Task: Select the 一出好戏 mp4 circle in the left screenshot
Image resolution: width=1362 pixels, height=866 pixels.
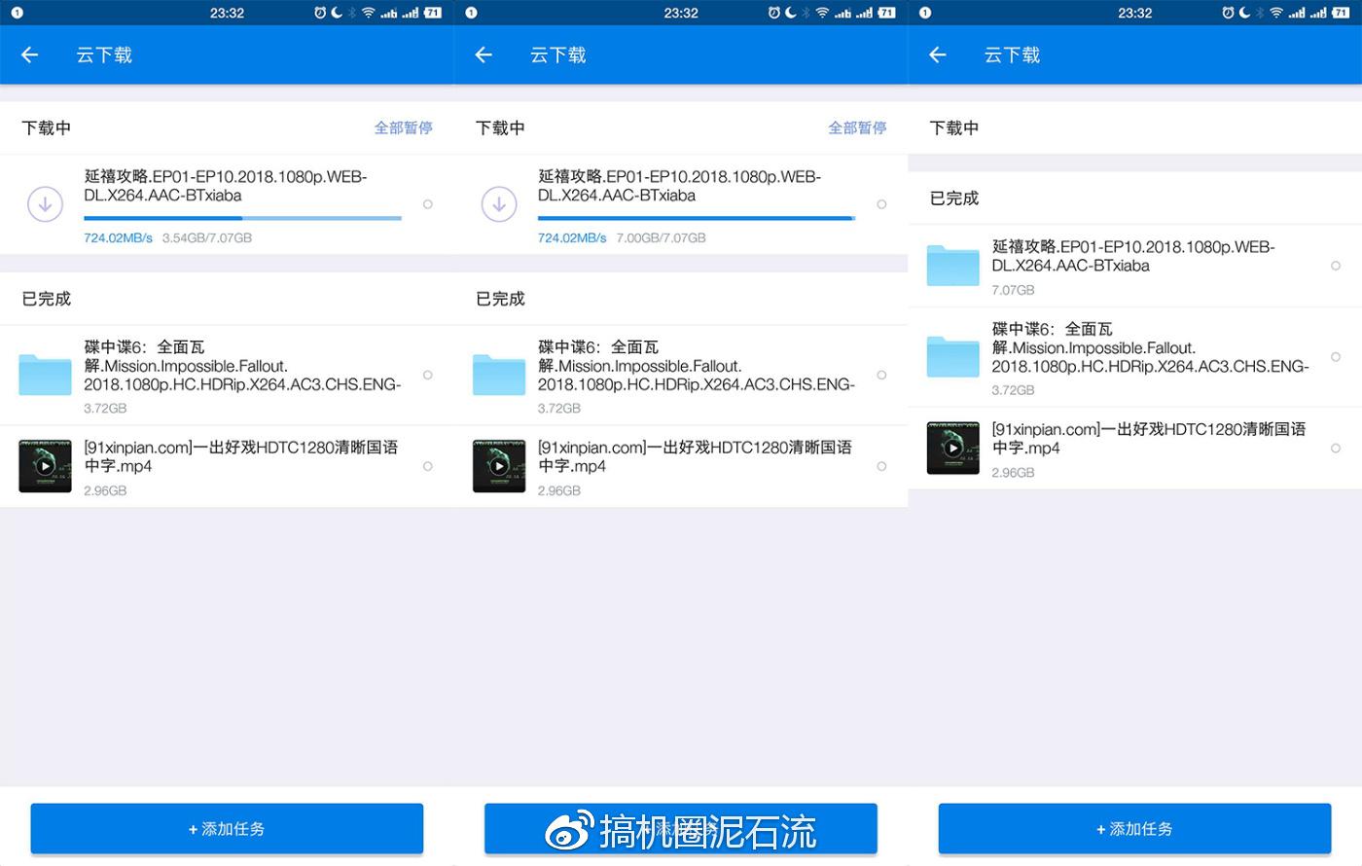Action: click(x=428, y=466)
